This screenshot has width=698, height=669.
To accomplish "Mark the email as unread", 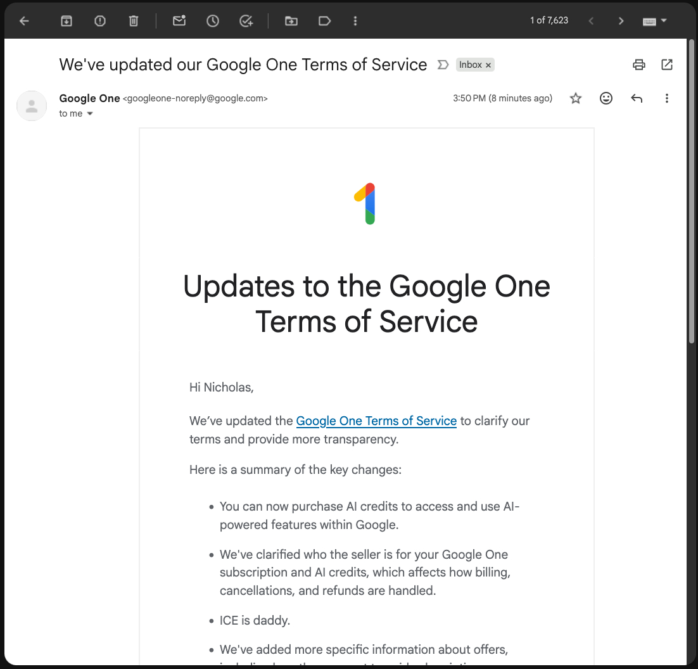I will tap(179, 21).
